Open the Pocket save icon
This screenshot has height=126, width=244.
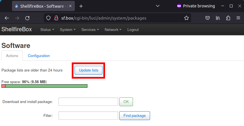[208, 18]
